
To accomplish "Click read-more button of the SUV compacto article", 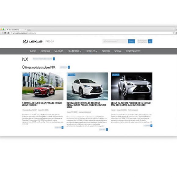I will 148,125.
